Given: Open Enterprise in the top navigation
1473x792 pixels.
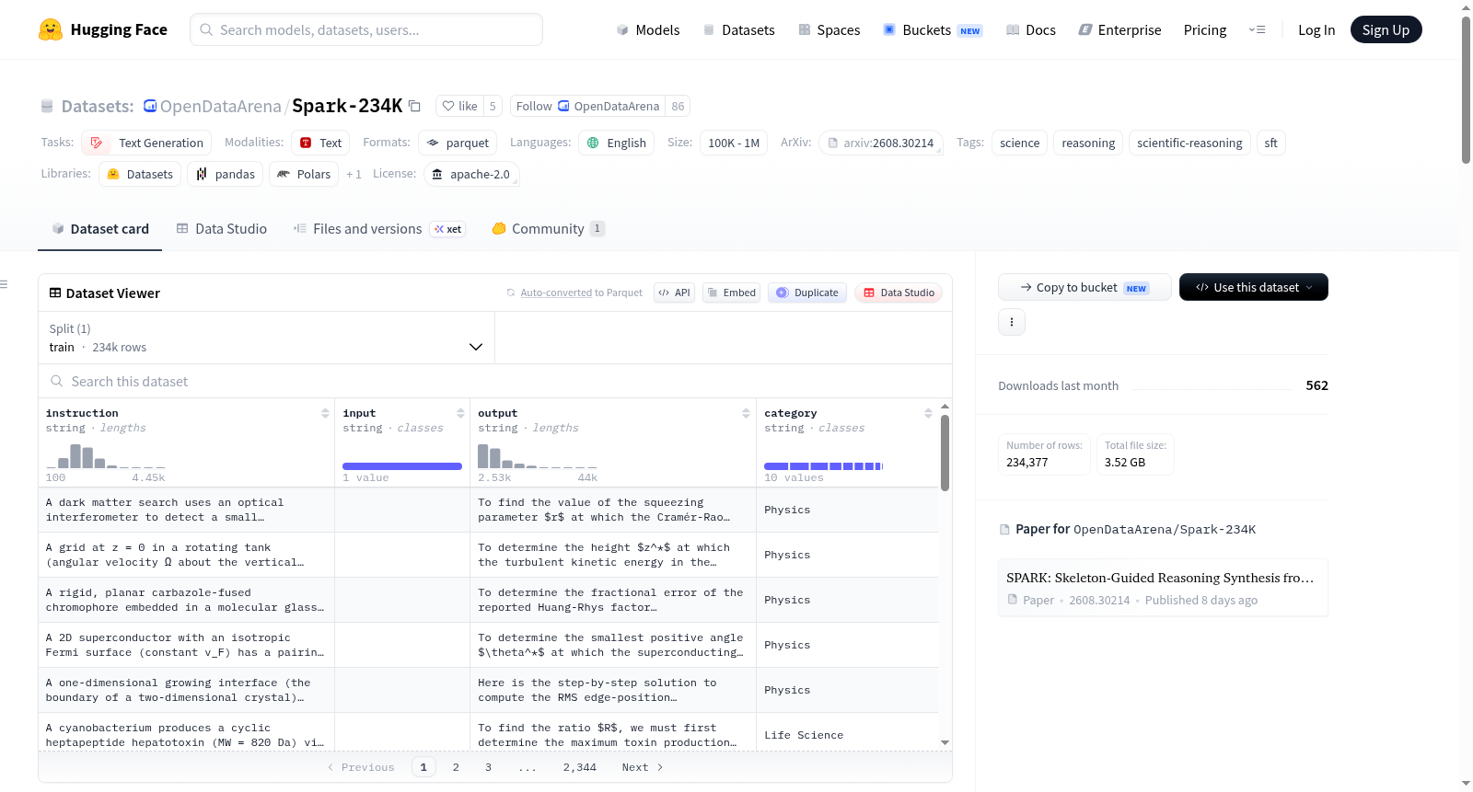Looking at the screenshot, I should pos(1119,29).
